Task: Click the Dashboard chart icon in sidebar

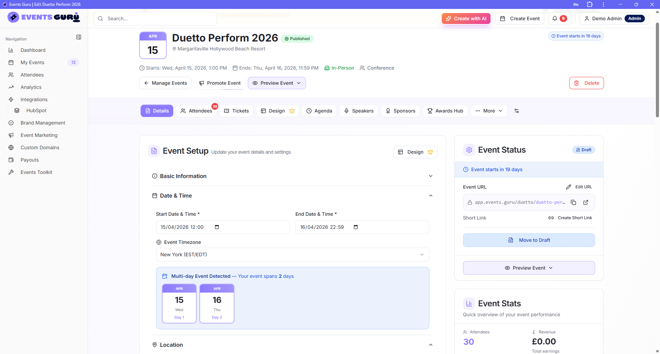Action: click(11, 50)
